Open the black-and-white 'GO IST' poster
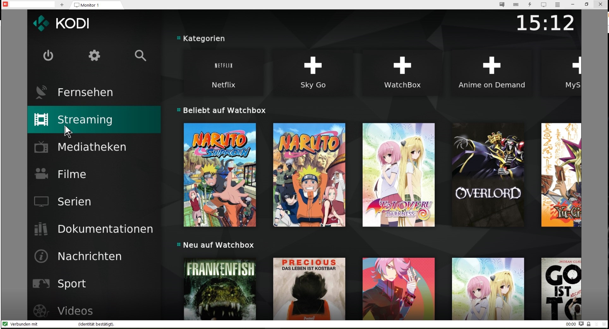 click(x=561, y=289)
